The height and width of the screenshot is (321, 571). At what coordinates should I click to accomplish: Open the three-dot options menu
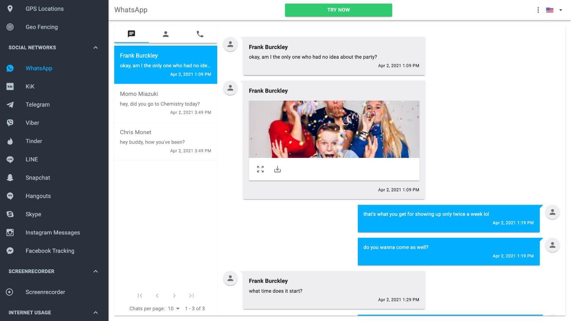tap(538, 10)
